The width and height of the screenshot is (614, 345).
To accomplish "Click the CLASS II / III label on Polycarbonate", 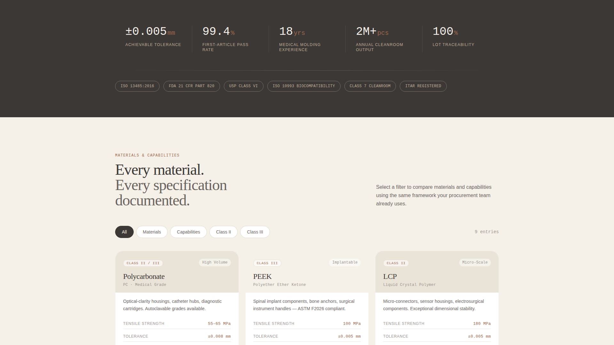I will (x=143, y=263).
